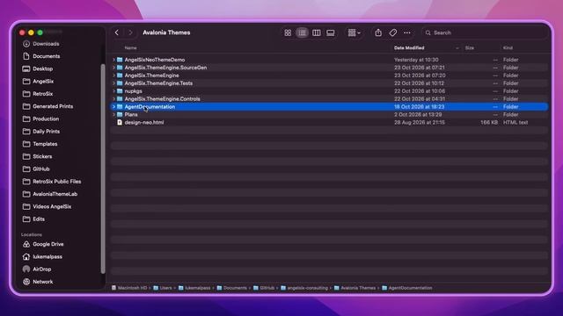Open Google Drive location
This screenshot has height=316, width=563.
pyautogui.click(x=48, y=244)
